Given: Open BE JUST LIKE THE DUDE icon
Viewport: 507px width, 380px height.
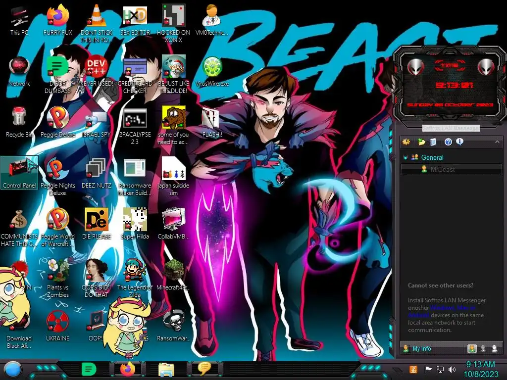Looking at the screenshot, I should 174,75.
